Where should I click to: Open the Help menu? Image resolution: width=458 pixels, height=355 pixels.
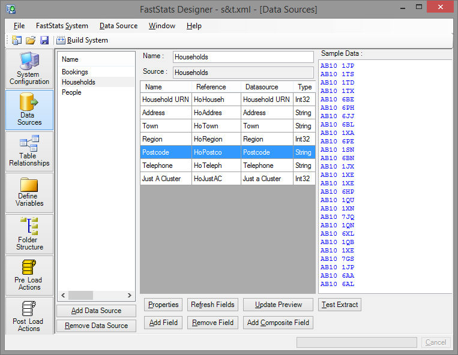tap(194, 26)
